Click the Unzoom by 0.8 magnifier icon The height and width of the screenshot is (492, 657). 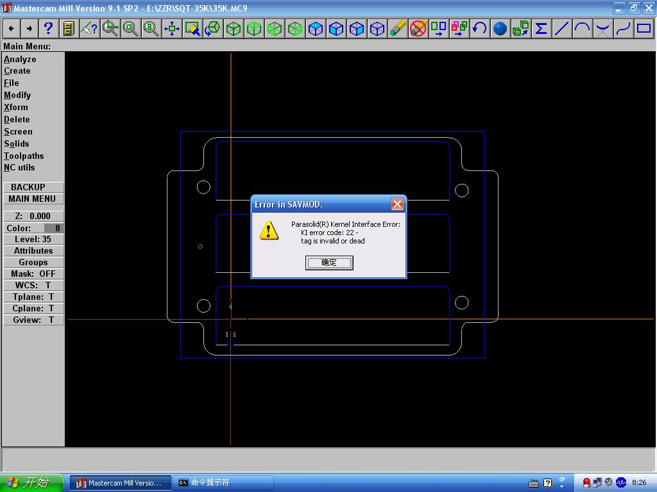point(151,29)
